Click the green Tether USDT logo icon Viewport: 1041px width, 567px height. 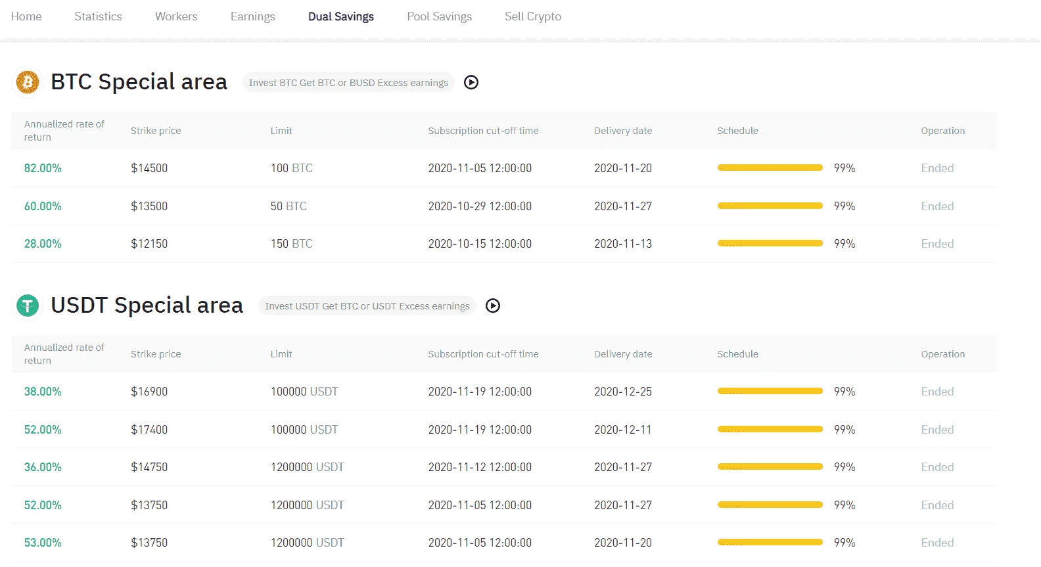28,306
